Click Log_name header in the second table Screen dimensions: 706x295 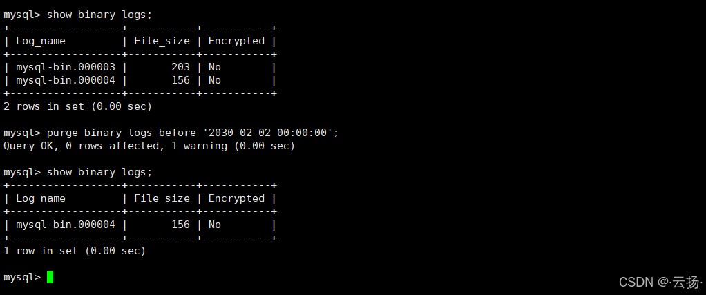click(41, 198)
